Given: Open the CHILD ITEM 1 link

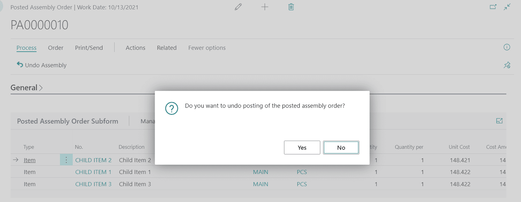Looking at the screenshot, I should [x=93, y=172].
